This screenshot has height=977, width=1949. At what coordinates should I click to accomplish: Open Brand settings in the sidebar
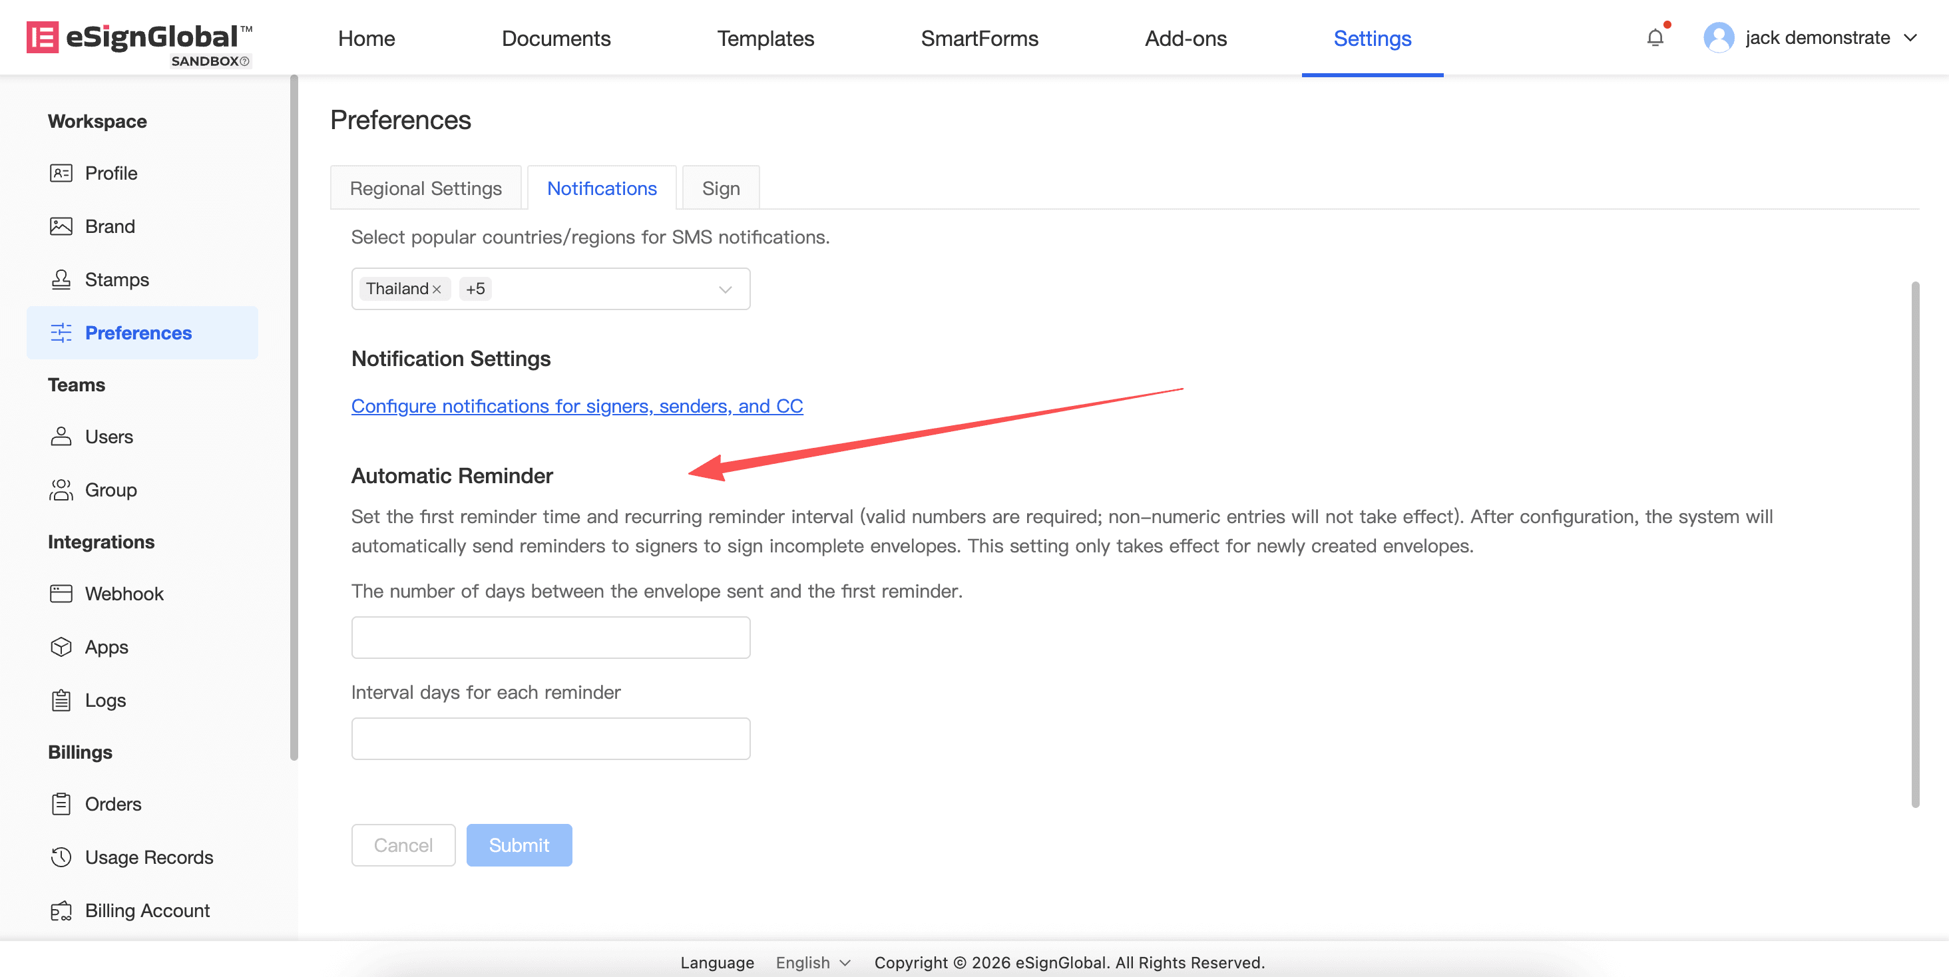[110, 226]
